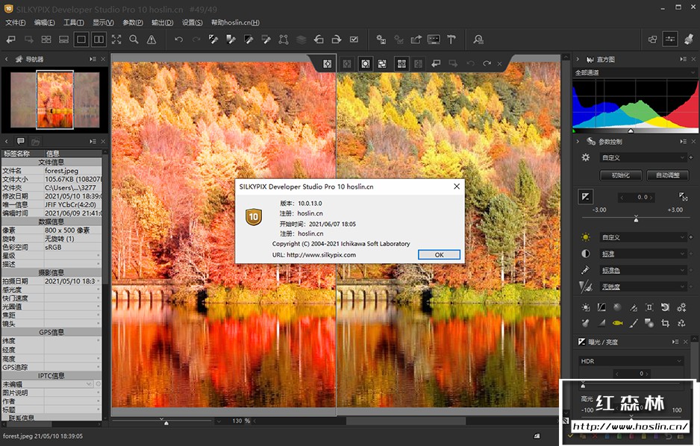This screenshot has width=700, height=446.
Task: Click the recycle arrows icon in parameter panel
Action: point(681,323)
